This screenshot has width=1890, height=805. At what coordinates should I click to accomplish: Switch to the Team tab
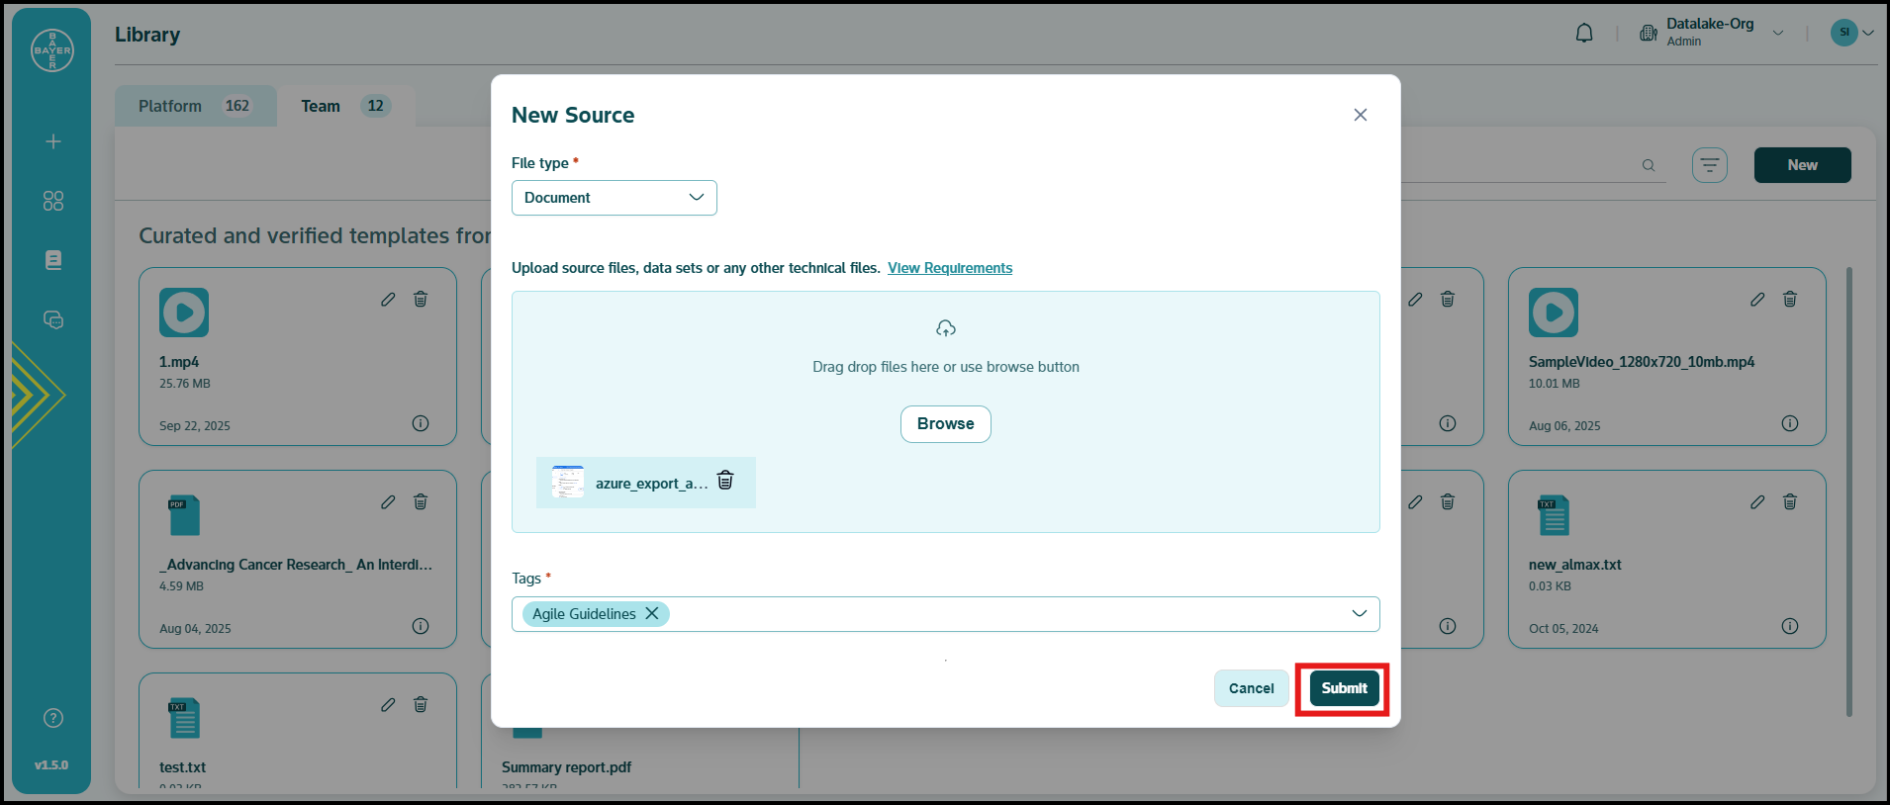[x=345, y=106]
